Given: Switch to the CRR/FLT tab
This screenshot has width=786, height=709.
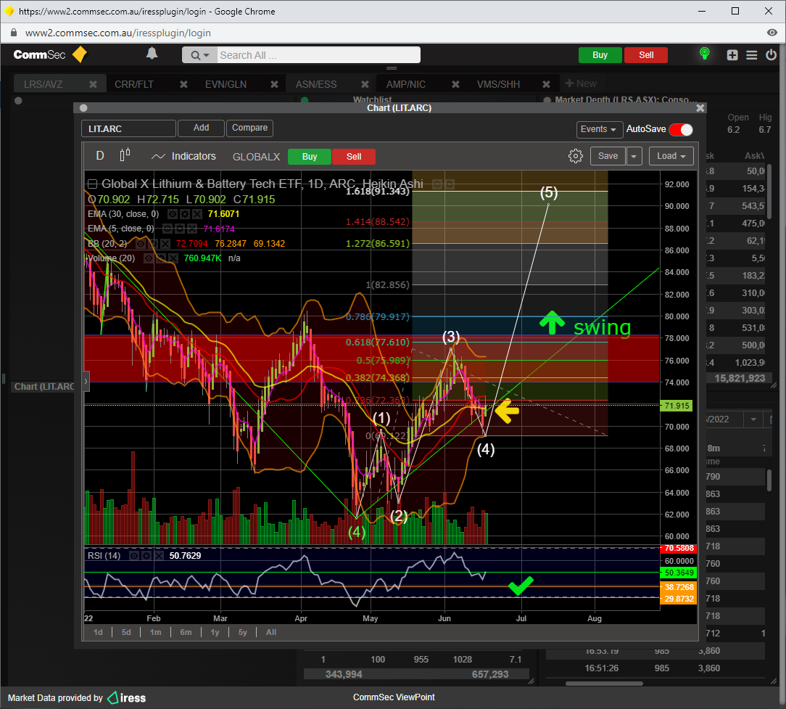Looking at the screenshot, I should [134, 84].
